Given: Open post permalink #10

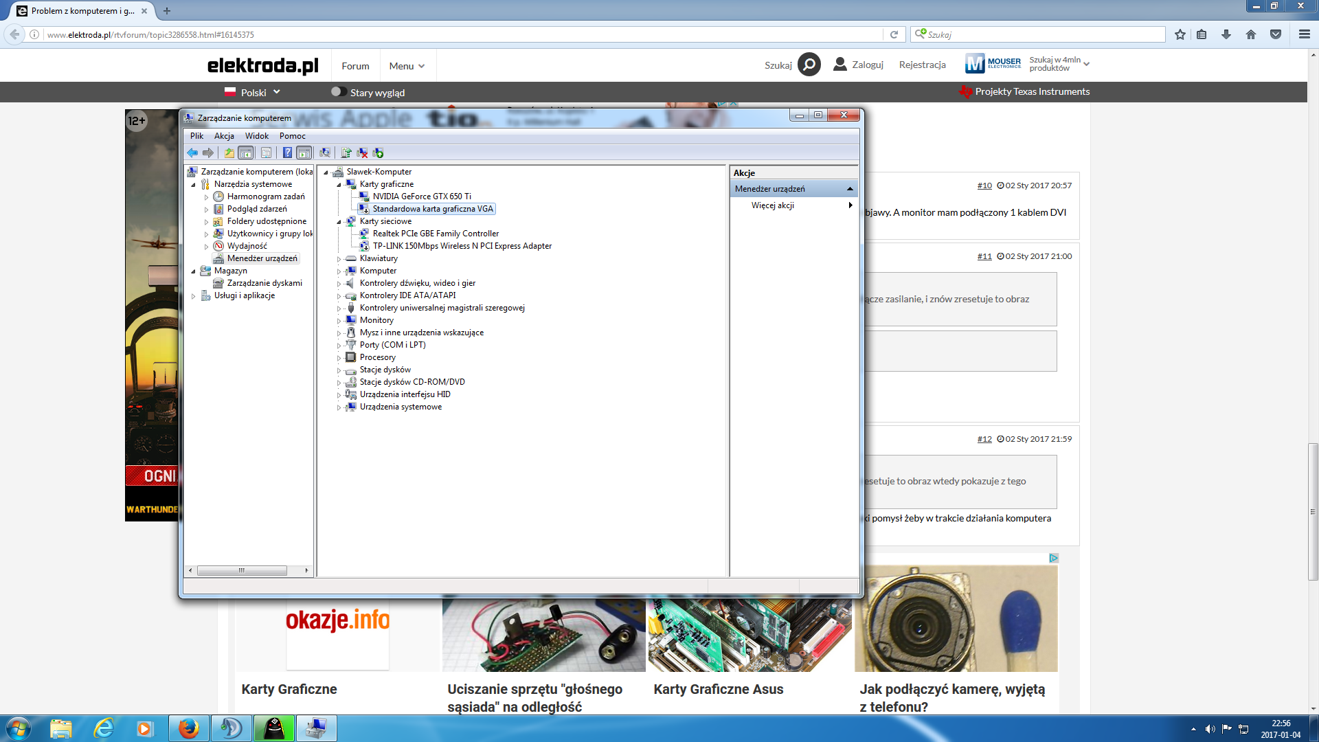Looking at the screenshot, I should pyautogui.click(x=984, y=185).
